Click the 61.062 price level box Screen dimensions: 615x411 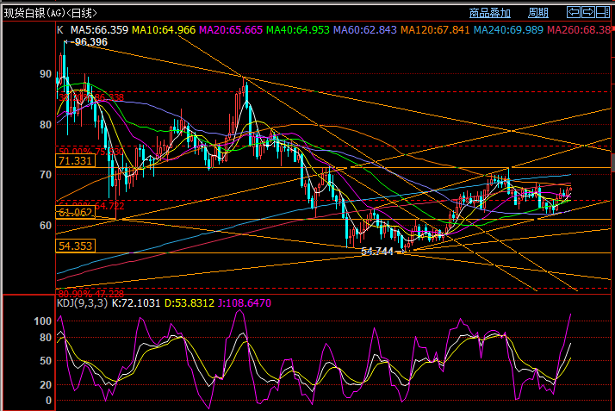75,213
